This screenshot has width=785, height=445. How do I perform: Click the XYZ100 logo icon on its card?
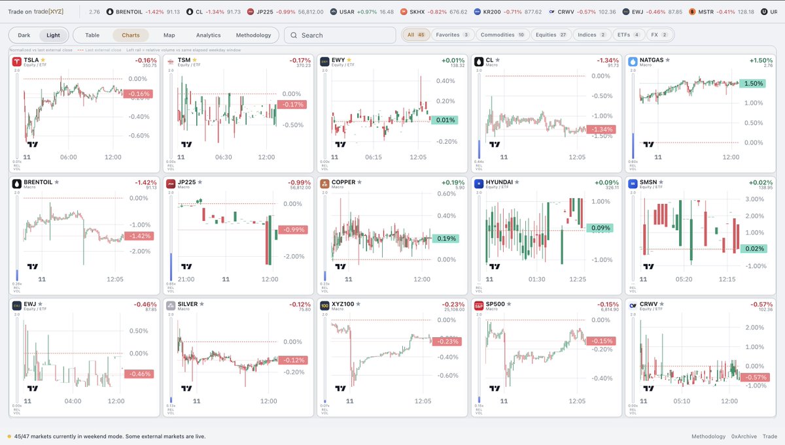click(324, 305)
